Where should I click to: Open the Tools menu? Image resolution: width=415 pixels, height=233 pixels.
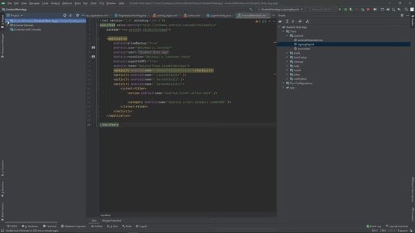pos(93,3)
